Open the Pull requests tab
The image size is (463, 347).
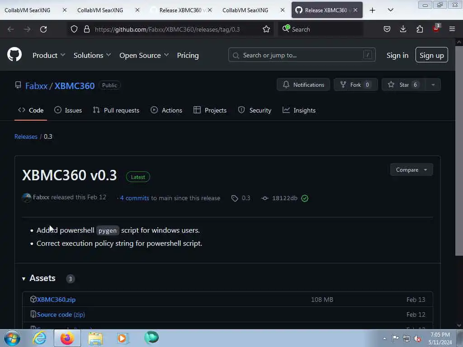116,110
